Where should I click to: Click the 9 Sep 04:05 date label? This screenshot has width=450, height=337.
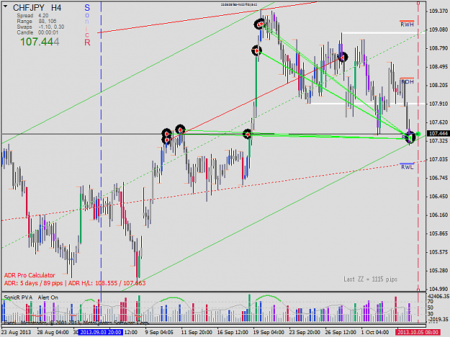(159, 333)
